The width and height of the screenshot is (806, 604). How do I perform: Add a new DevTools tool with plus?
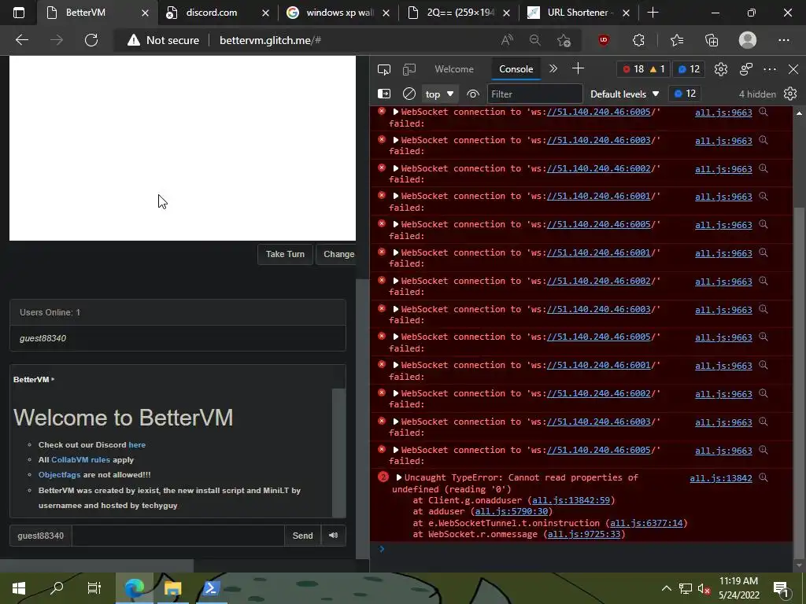pos(578,69)
